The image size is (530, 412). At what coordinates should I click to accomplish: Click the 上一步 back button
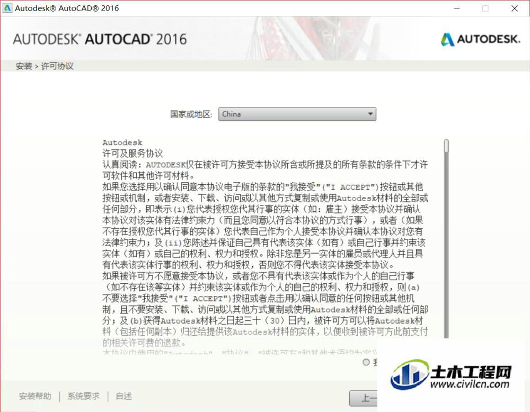coord(364,398)
